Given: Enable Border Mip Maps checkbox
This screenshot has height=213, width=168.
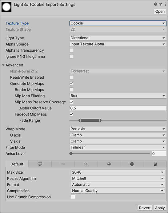Looking at the screenshot, I should pyautogui.click(x=72, y=90).
